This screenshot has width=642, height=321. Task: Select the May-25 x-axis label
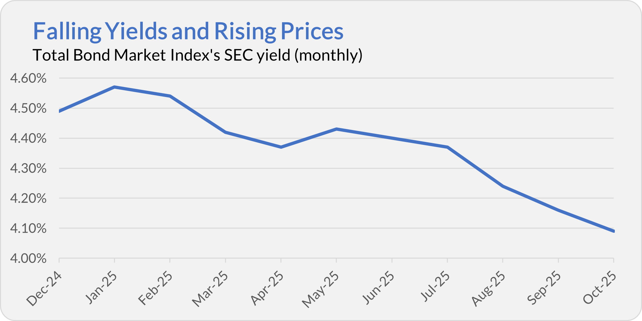[x=321, y=289]
